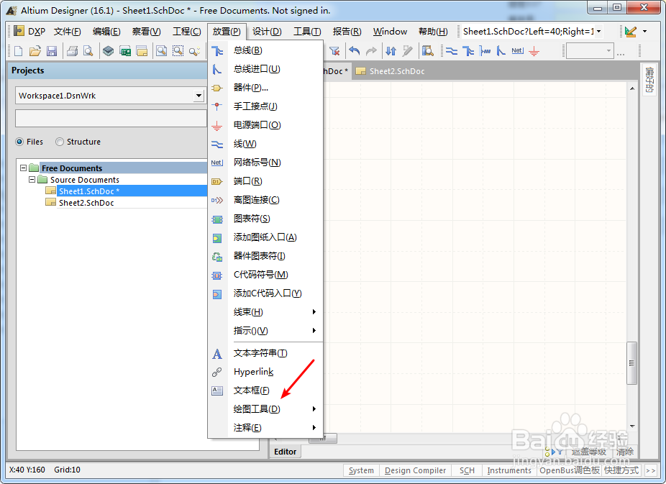666x484 pixels.
Task: Click the device sheet symbol icon in menu
Action: click(x=217, y=257)
